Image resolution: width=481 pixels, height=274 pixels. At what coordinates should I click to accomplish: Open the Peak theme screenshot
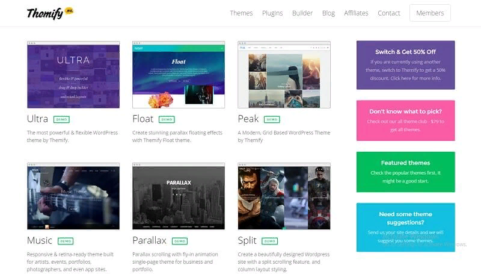[284, 75]
